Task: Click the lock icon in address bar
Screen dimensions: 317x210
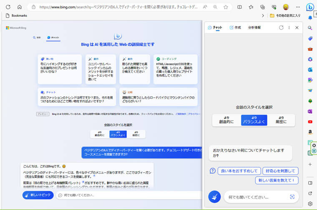Action: tap(33, 7)
